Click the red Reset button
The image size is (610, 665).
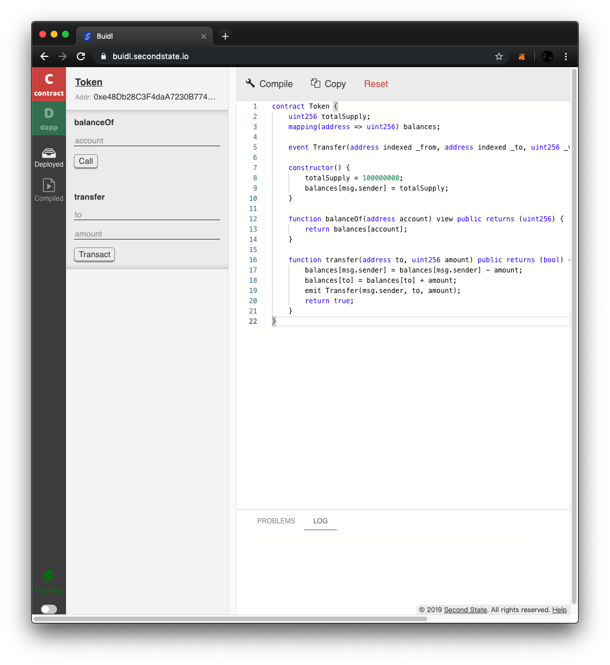point(376,84)
